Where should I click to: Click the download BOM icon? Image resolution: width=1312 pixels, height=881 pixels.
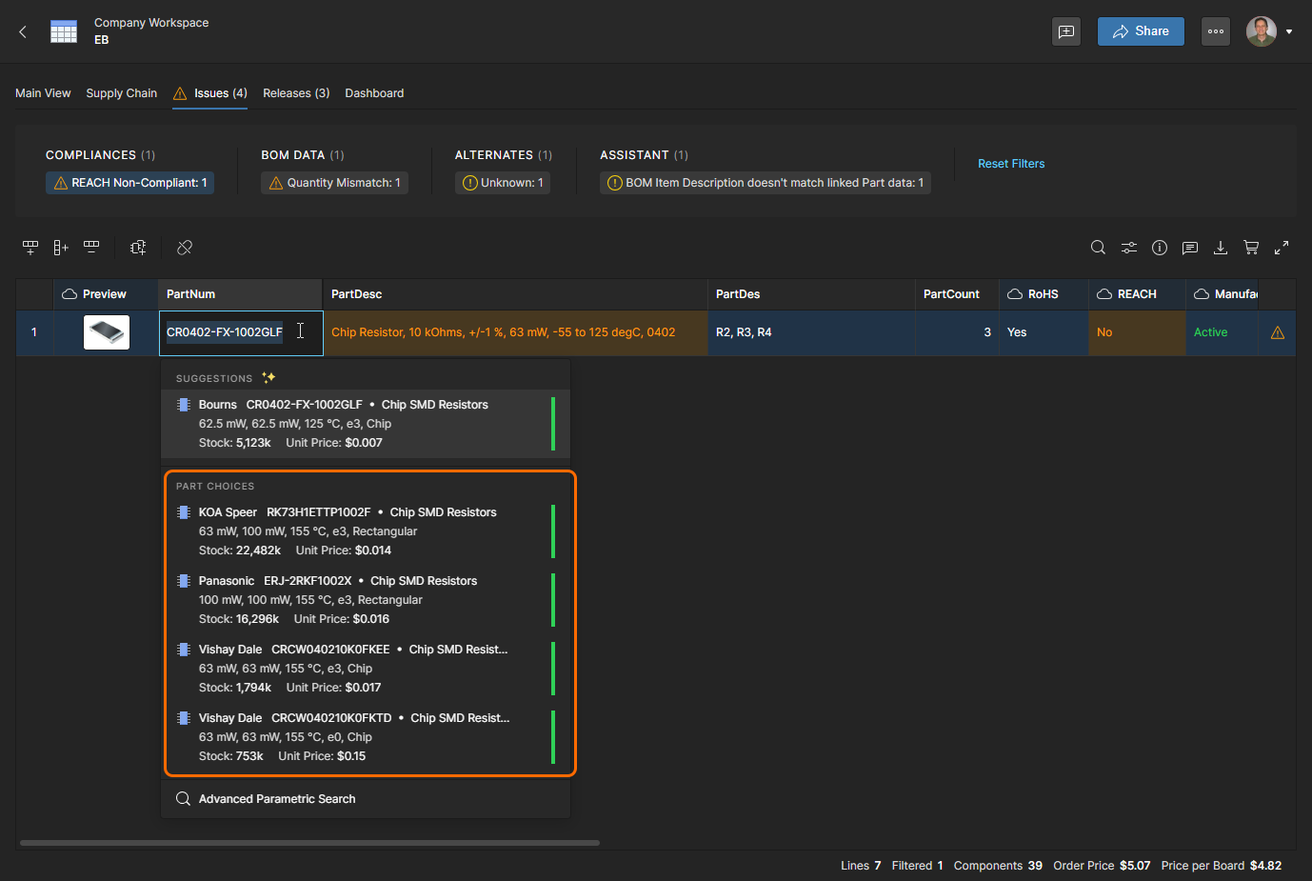click(x=1220, y=248)
